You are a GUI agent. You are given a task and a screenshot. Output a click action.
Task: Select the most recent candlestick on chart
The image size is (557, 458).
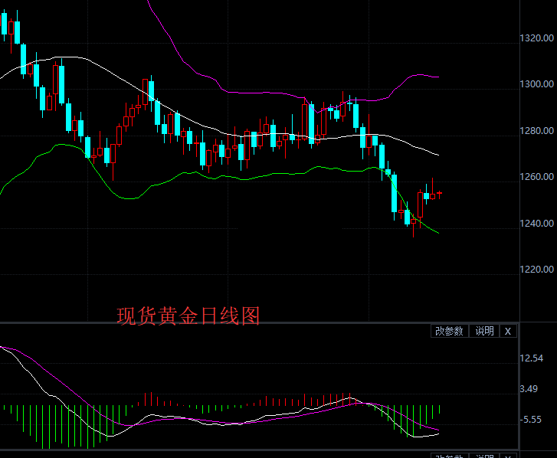click(439, 193)
